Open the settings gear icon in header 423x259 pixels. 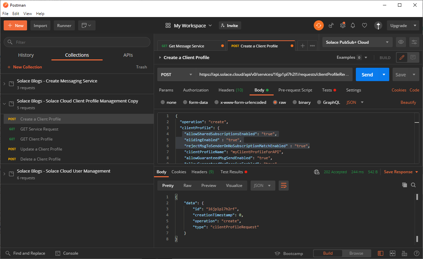[x=342, y=25]
